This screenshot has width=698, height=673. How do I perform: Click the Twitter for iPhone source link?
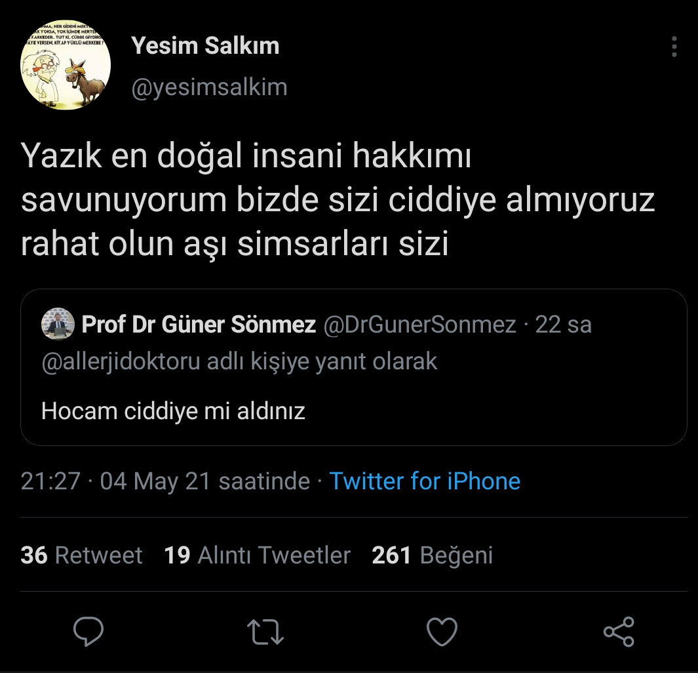424,481
